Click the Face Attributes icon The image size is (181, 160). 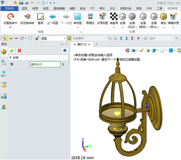pyautogui.click(x=90, y=16)
